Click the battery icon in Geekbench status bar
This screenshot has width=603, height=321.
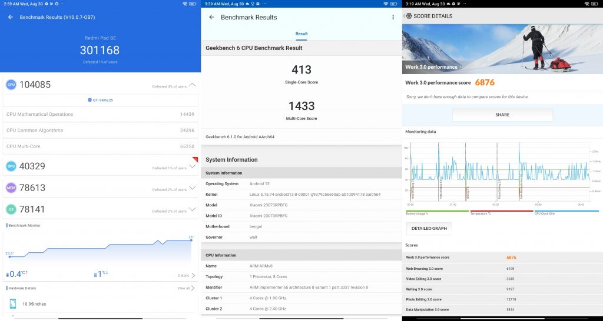[x=394, y=4]
